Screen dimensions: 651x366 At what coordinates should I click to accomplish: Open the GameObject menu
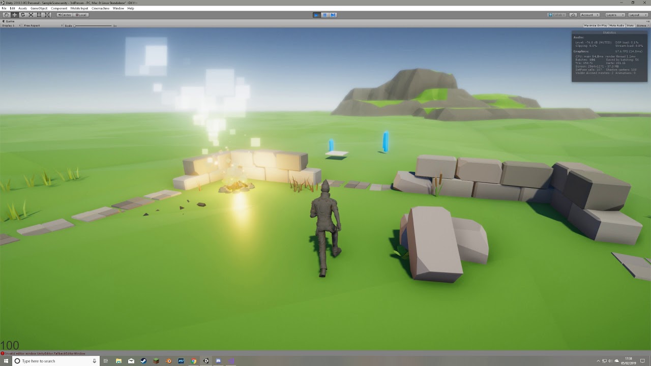point(39,9)
